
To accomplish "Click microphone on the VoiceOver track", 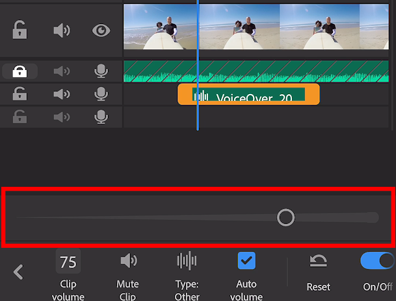I will [x=101, y=94].
